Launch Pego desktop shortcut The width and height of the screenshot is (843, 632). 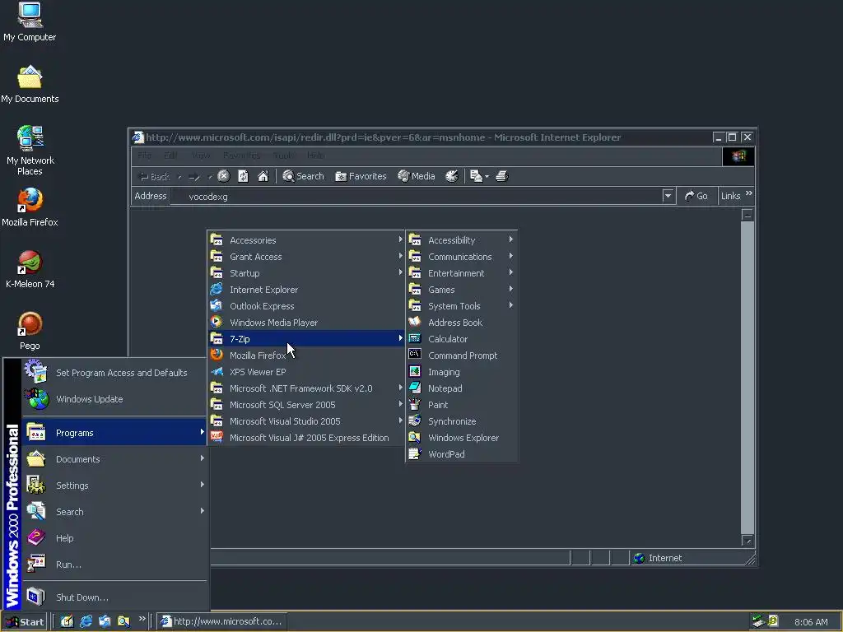click(30, 331)
